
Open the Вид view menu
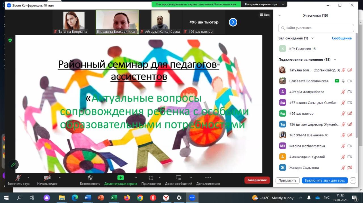click(x=265, y=15)
